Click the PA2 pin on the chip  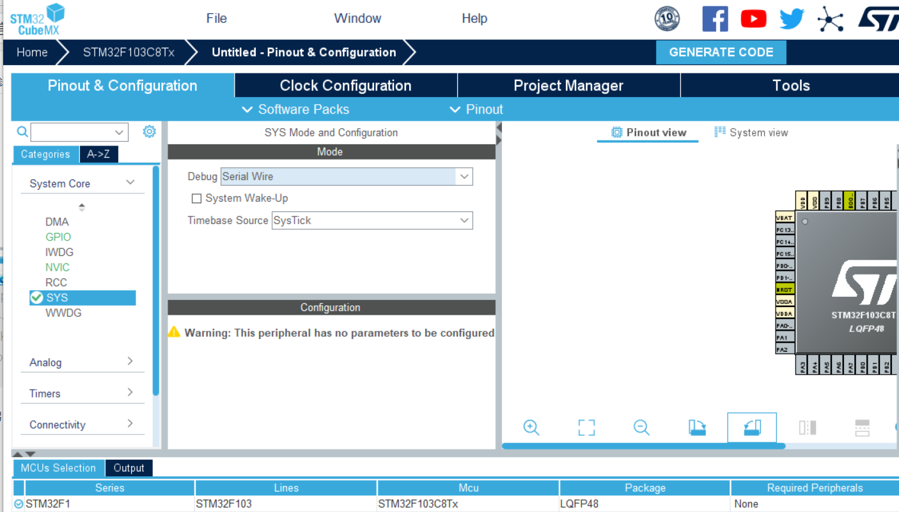pos(785,349)
